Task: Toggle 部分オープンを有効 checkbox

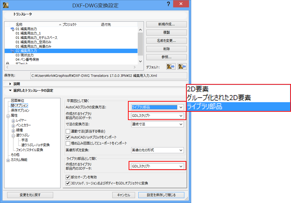Action: point(68,177)
